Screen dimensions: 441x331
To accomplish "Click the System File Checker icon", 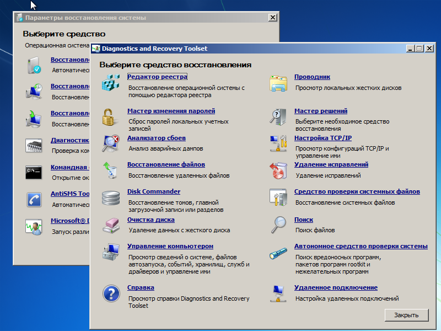I will [x=278, y=197].
